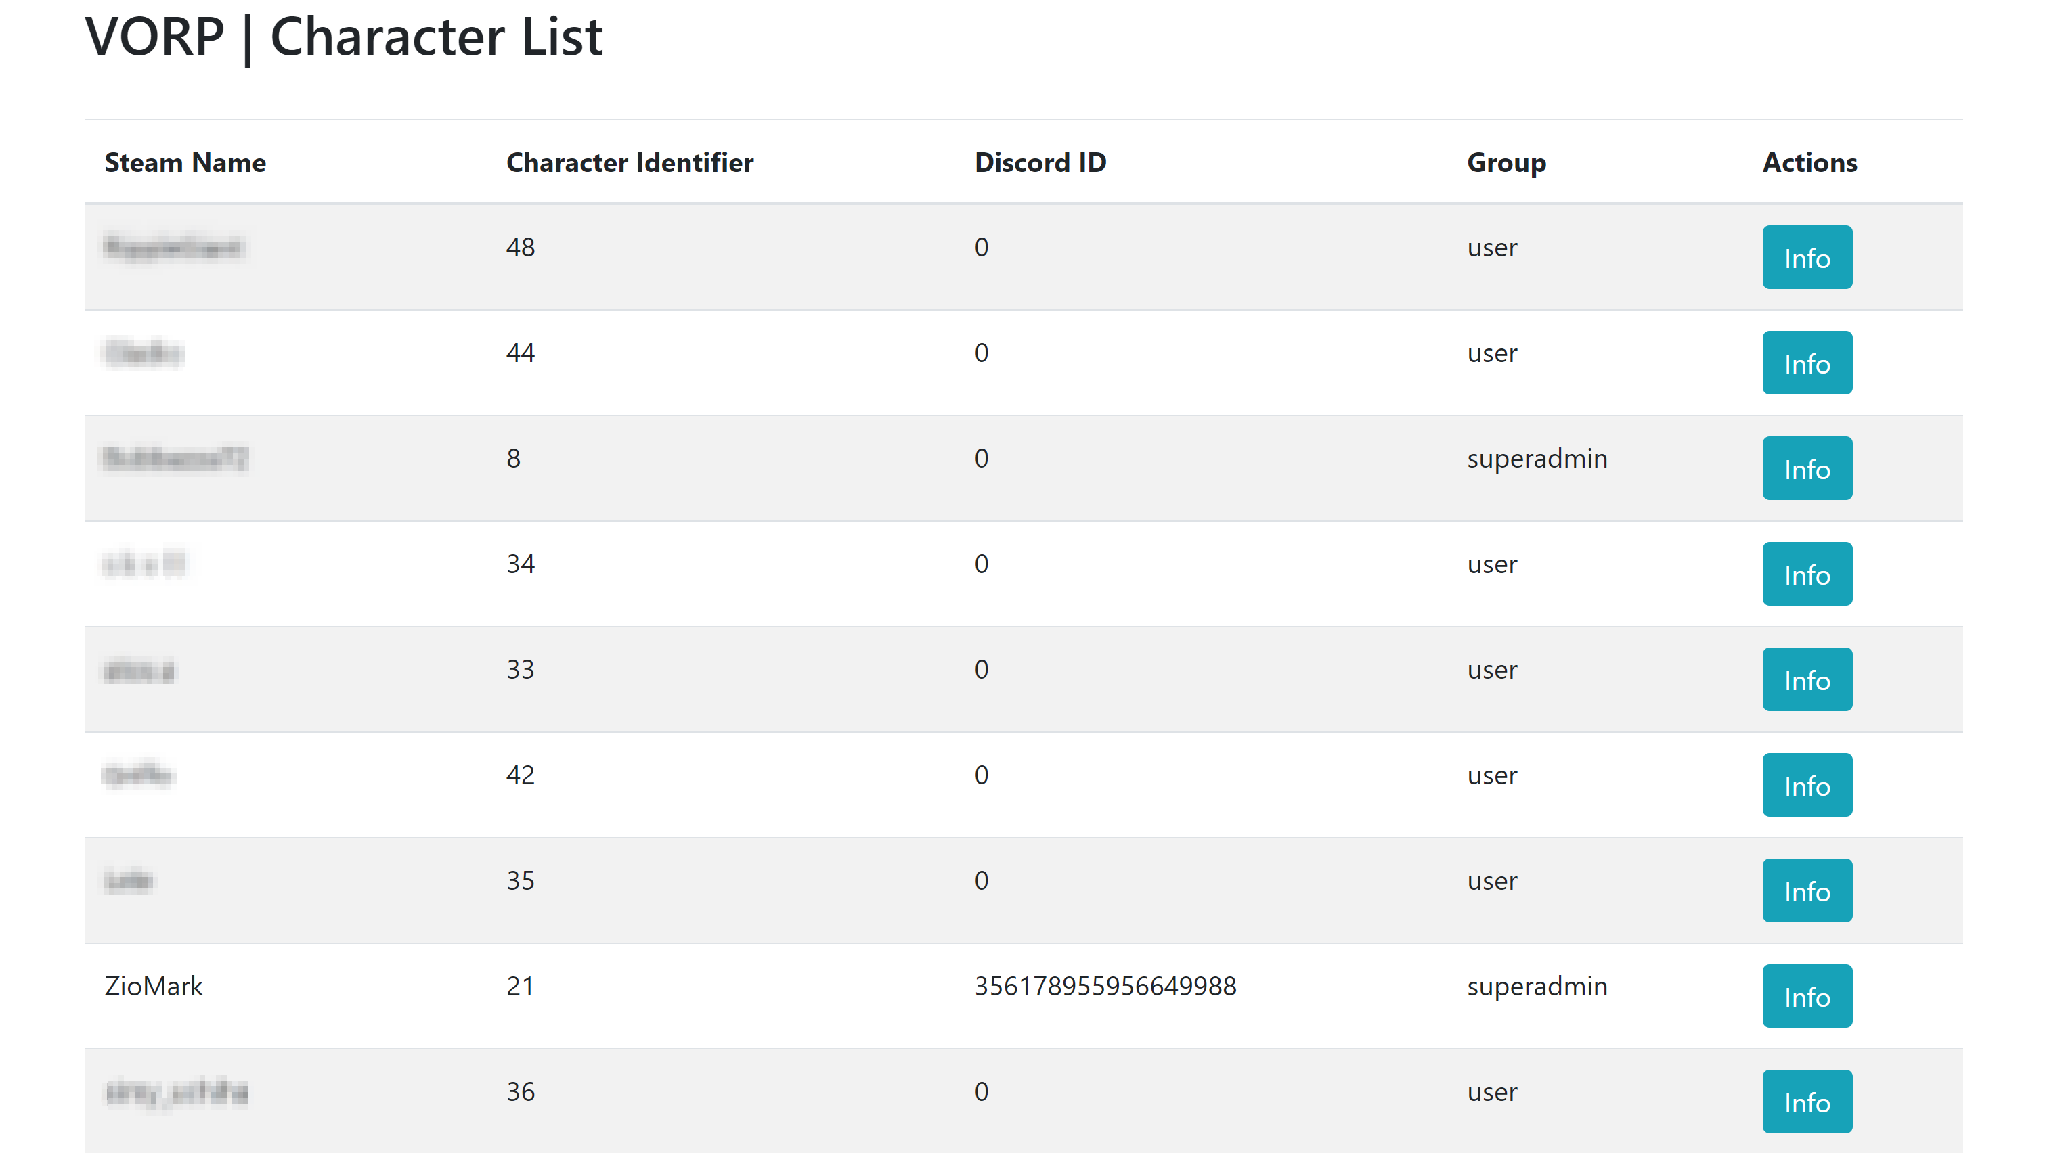Open Info for character 34
2064x1153 pixels.
pyautogui.click(x=1806, y=574)
